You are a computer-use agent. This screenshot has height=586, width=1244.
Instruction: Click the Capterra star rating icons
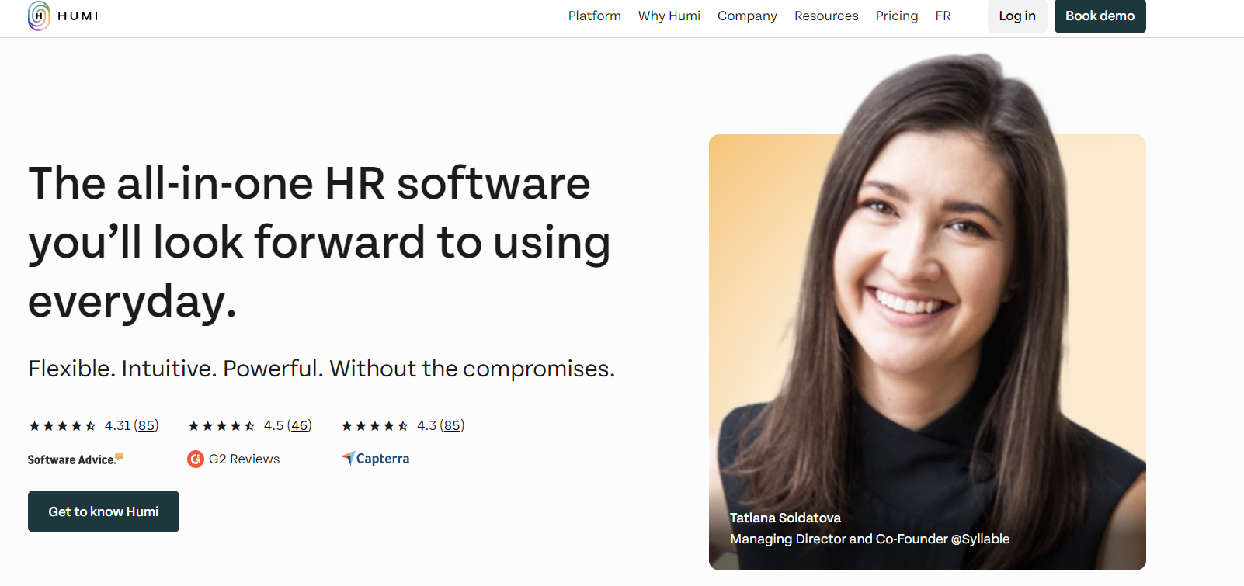374,426
